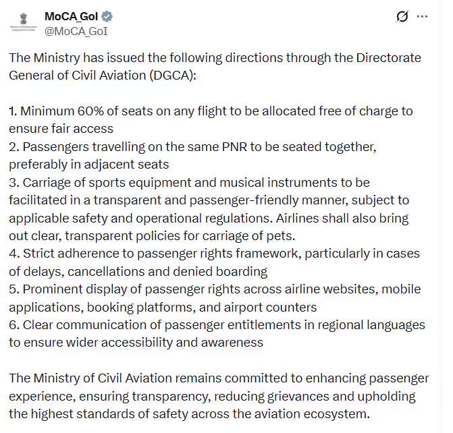Click the Grok explain-post icon
The width and height of the screenshot is (453, 433).
tap(402, 17)
